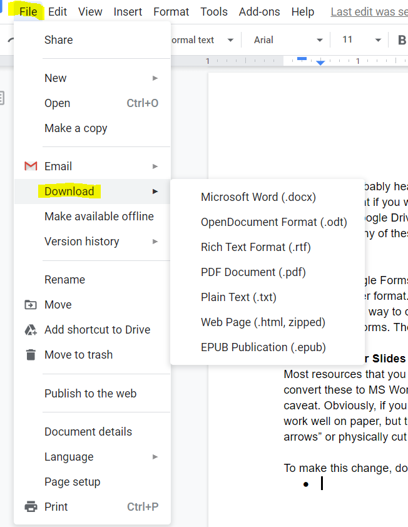Viewport: 408px width, 527px height.
Task: Open the Edit menu
Action: (58, 11)
